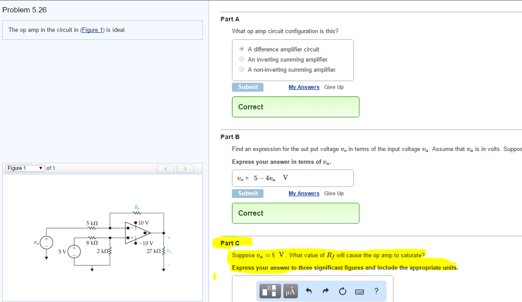Click the highlighted 'Part C' heading
The width and height of the screenshot is (522, 302).
pos(230,243)
